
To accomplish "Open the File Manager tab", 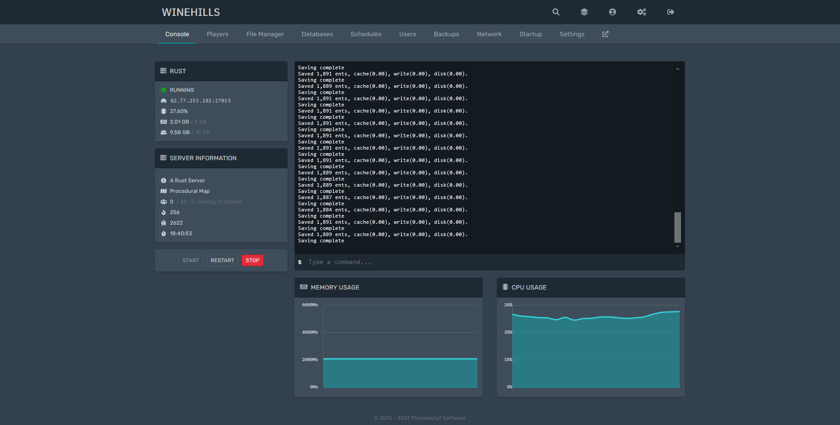I will pos(265,34).
